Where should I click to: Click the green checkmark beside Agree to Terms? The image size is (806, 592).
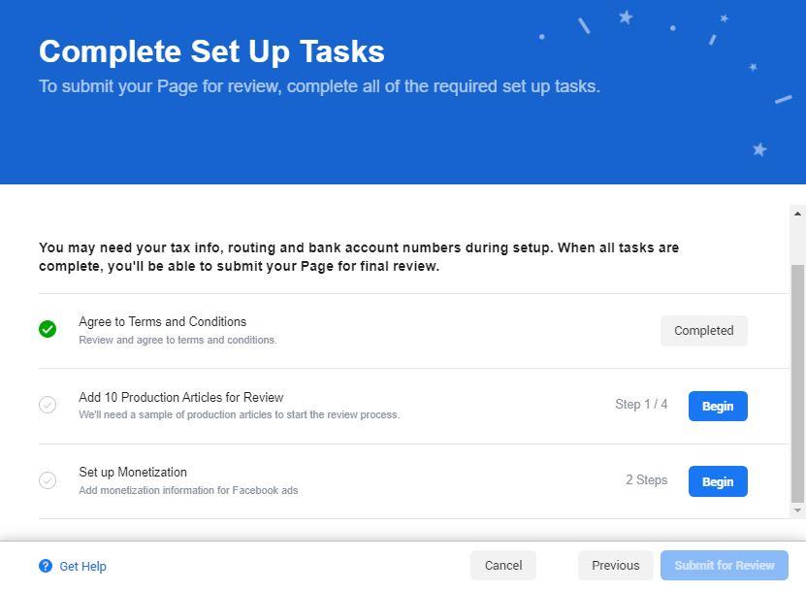coord(48,330)
